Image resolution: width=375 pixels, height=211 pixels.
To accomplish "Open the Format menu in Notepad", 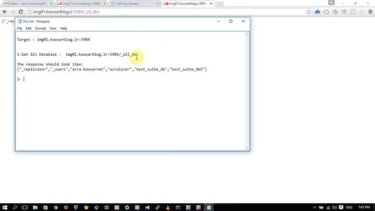I will [x=40, y=28].
